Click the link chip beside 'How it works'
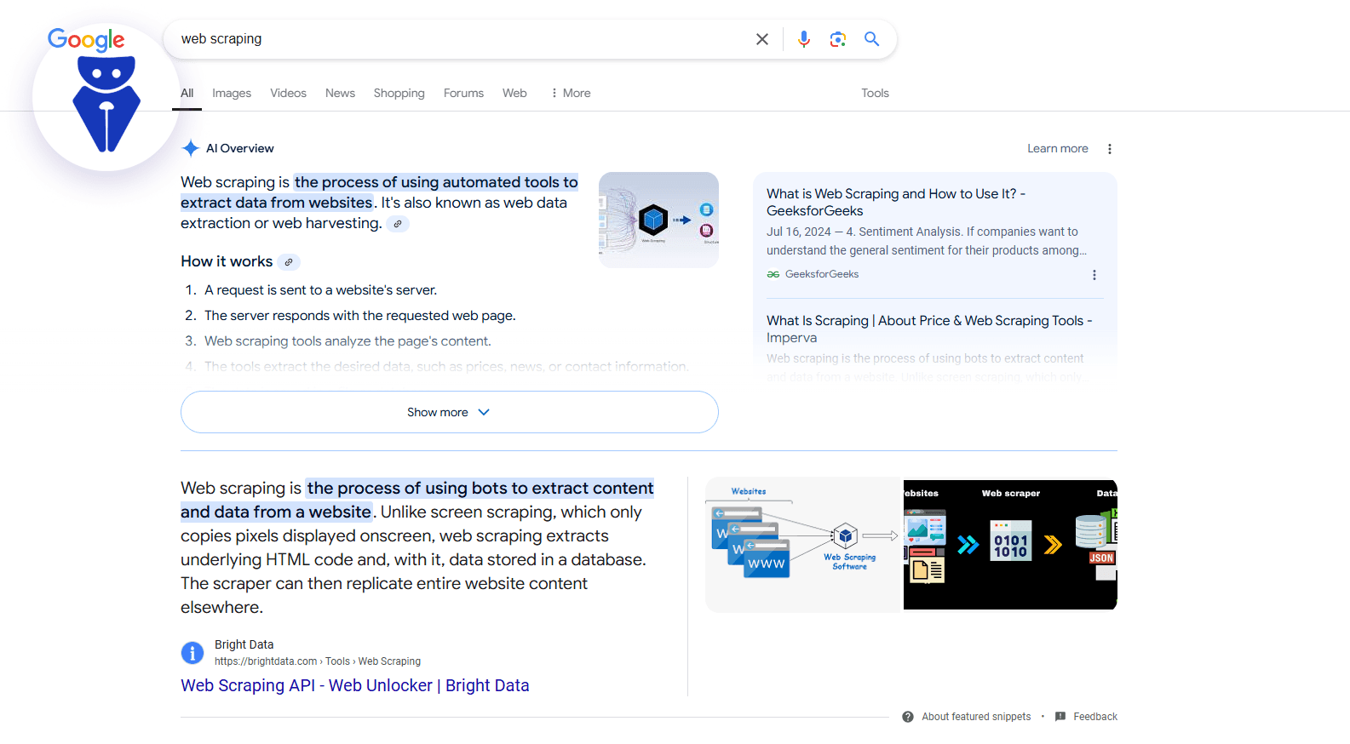 [x=289, y=262]
